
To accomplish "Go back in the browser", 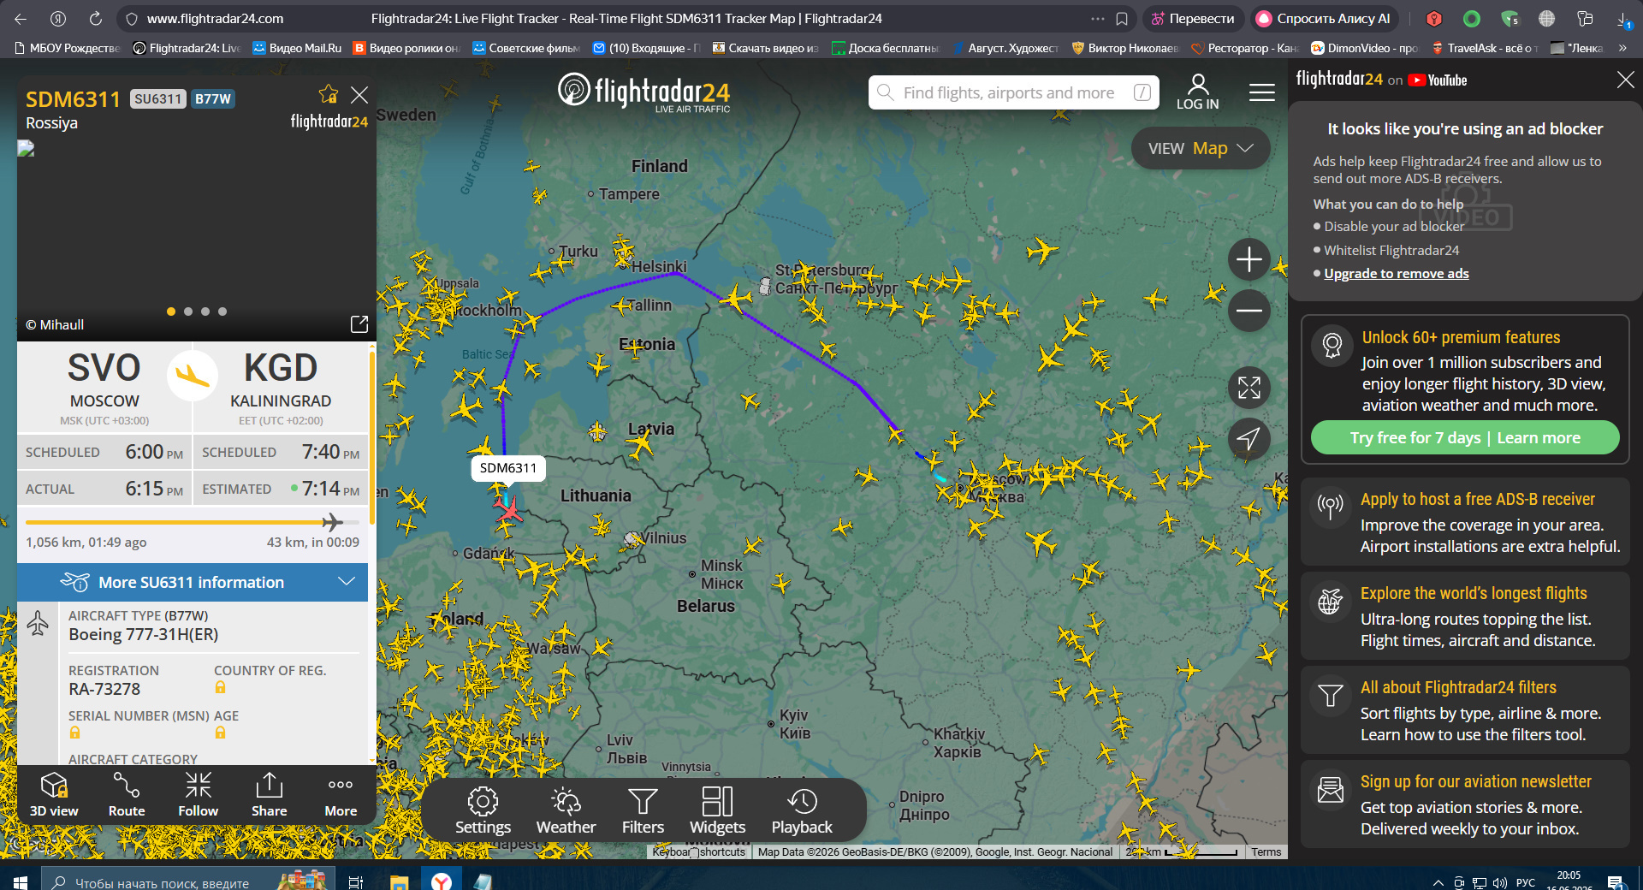I will tap(21, 18).
